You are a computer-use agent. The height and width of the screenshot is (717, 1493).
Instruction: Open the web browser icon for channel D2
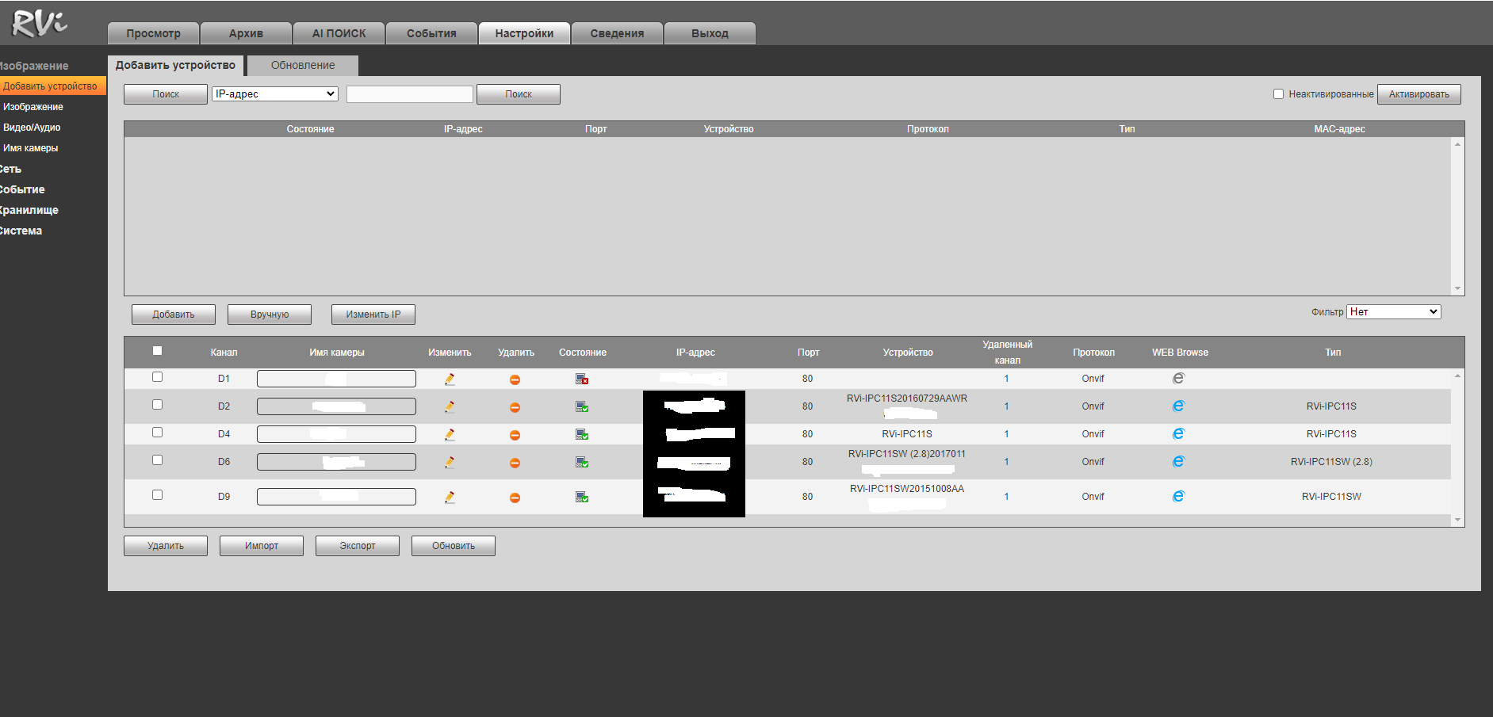(x=1178, y=406)
